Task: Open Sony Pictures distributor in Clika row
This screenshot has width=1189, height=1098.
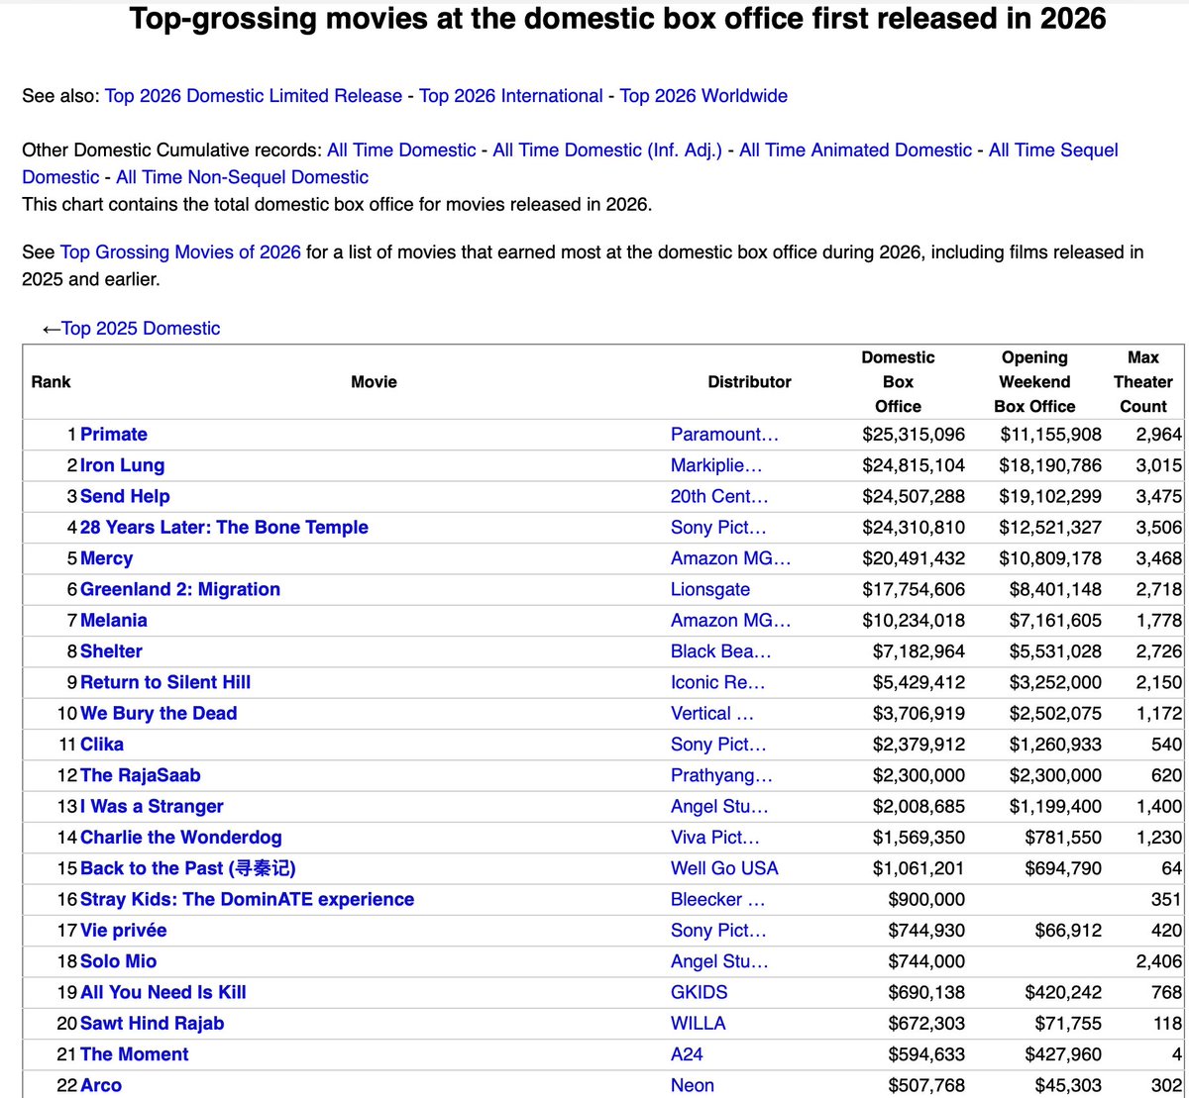Action: 718,745
